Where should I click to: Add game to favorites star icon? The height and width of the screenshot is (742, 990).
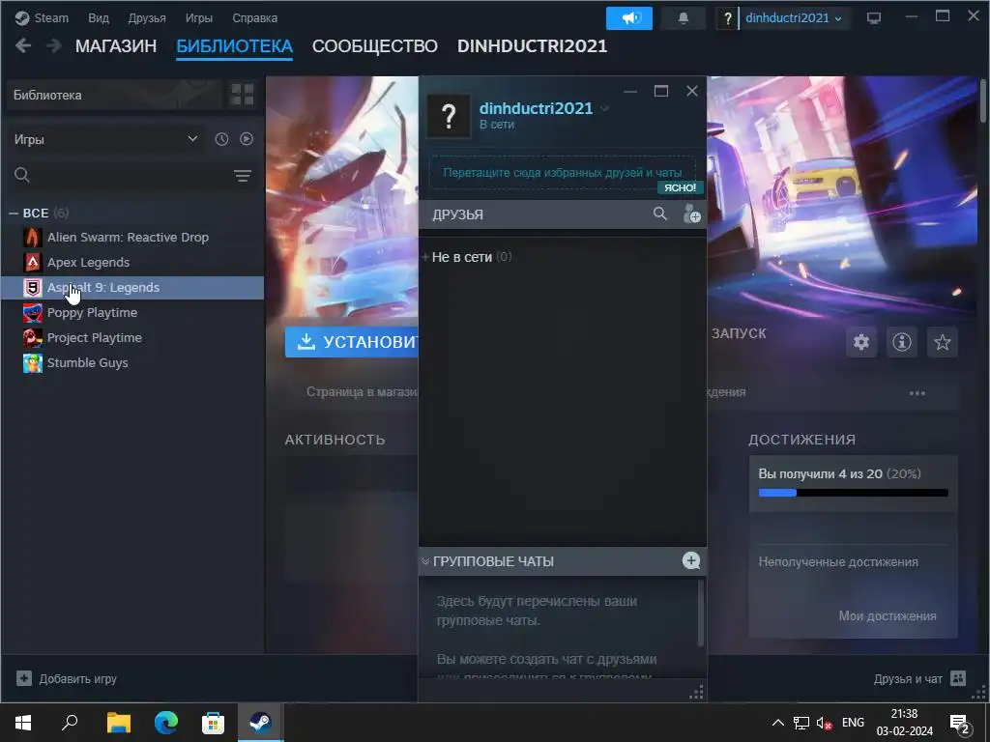click(x=942, y=342)
